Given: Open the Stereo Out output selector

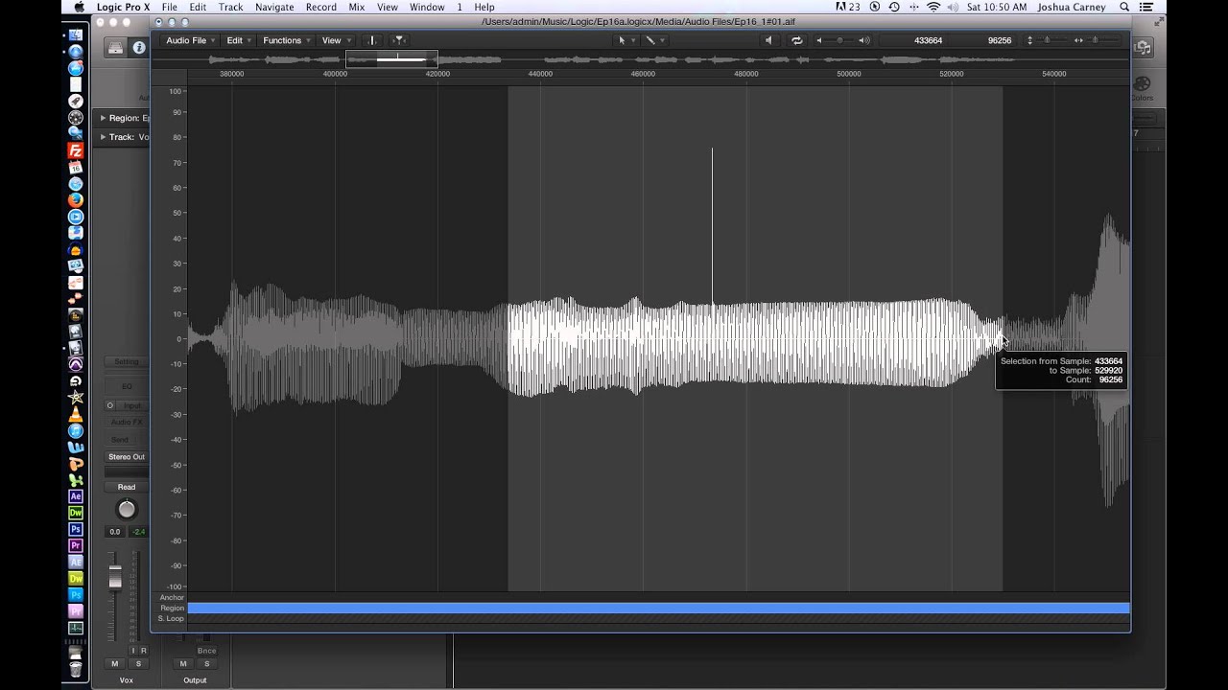Looking at the screenshot, I should pyautogui.click(x=127, y=457).
